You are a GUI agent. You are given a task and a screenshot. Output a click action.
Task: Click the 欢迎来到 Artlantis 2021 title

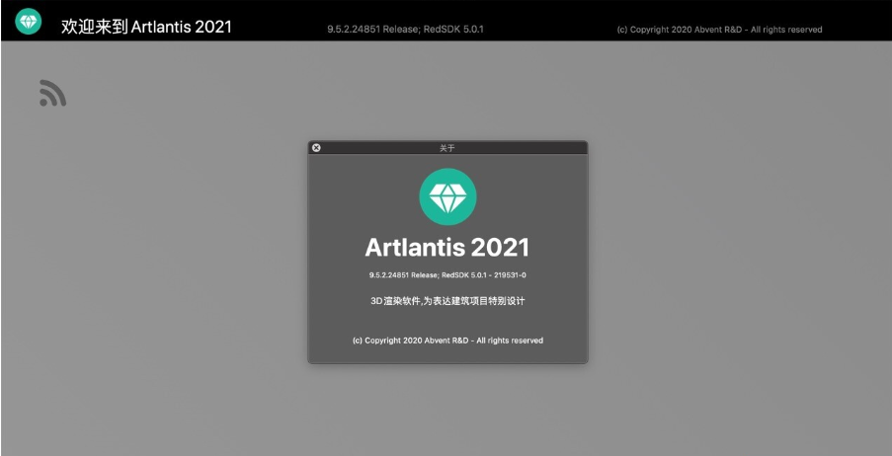146,27
